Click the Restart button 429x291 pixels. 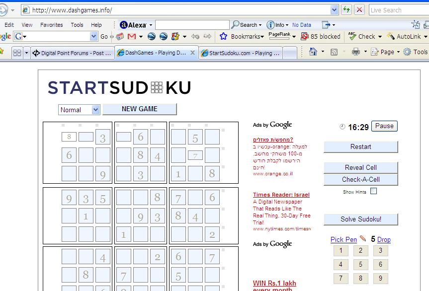tap(360, 146)
